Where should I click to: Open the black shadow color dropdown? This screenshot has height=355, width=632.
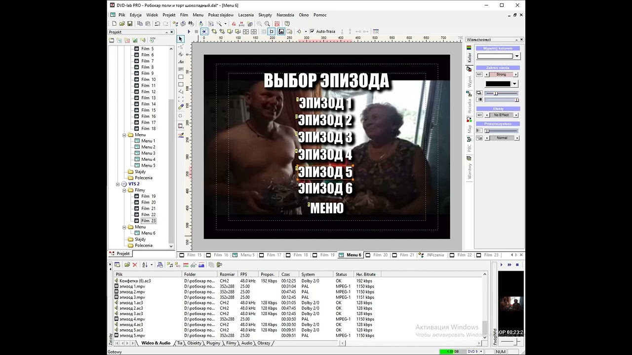(x=514, y=84)
